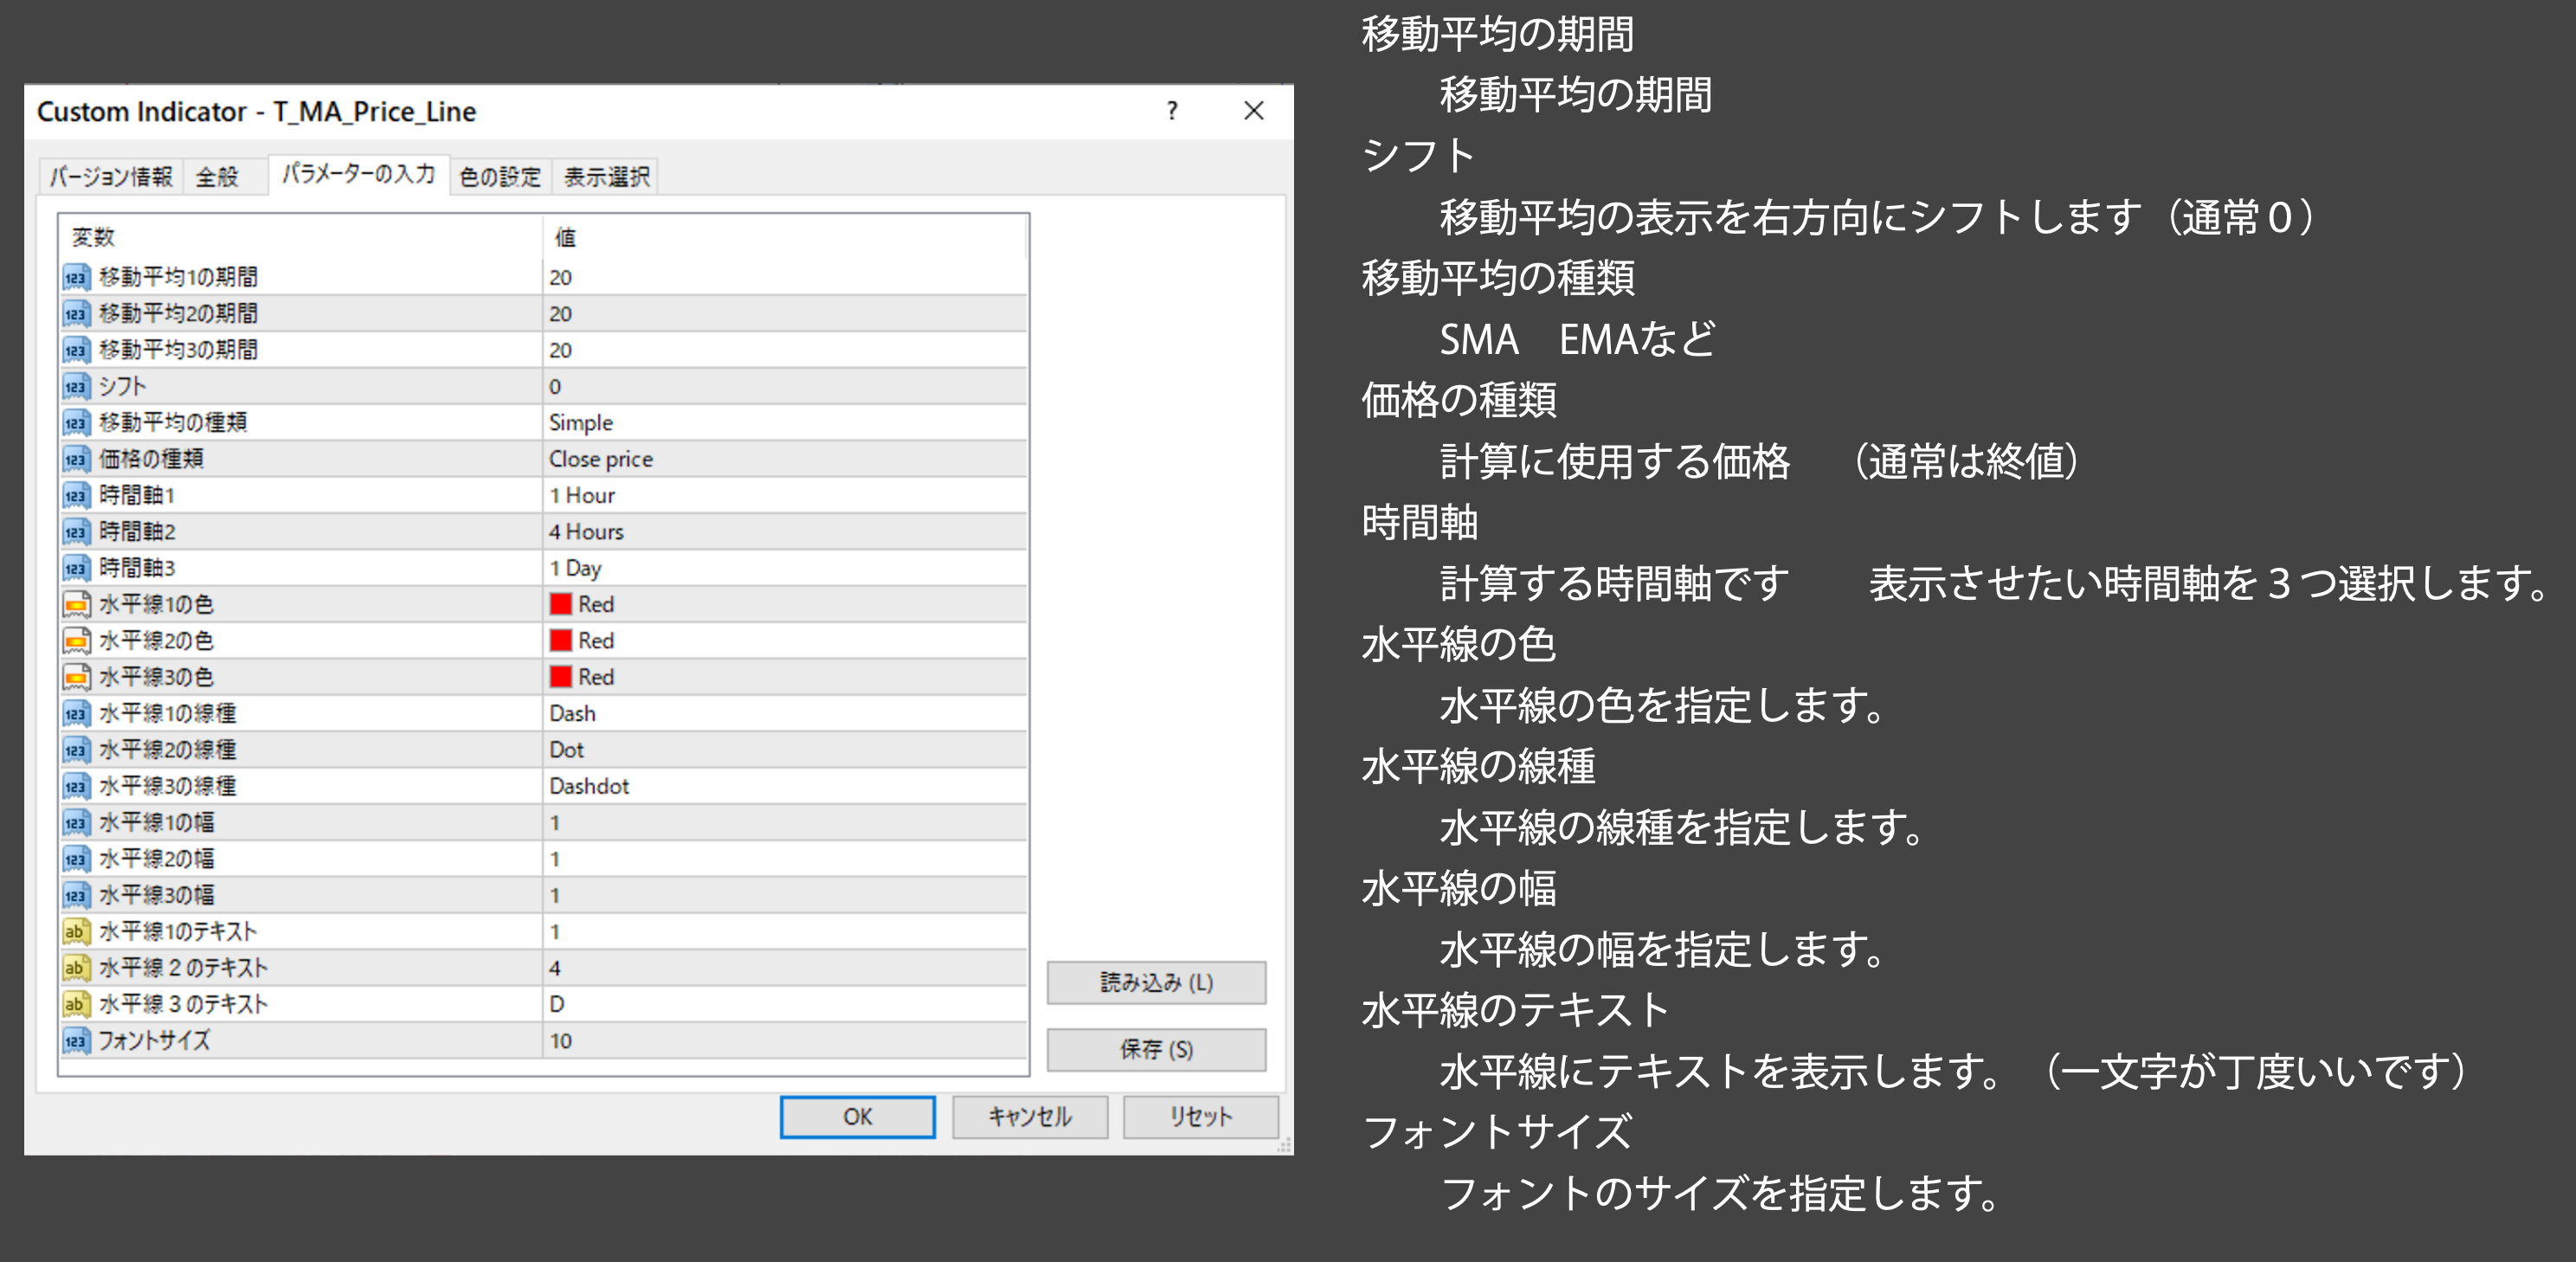
Task: Switch to the 色の設定 tab
Action: [x=500, y=177]
